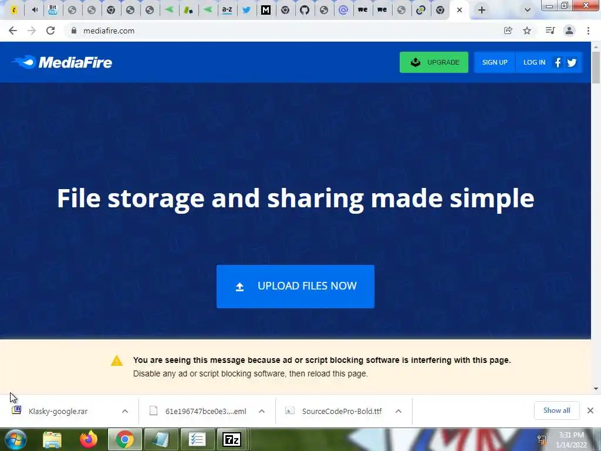
Task: Open the Chrome profile avatar
Action: click(569, 31)
